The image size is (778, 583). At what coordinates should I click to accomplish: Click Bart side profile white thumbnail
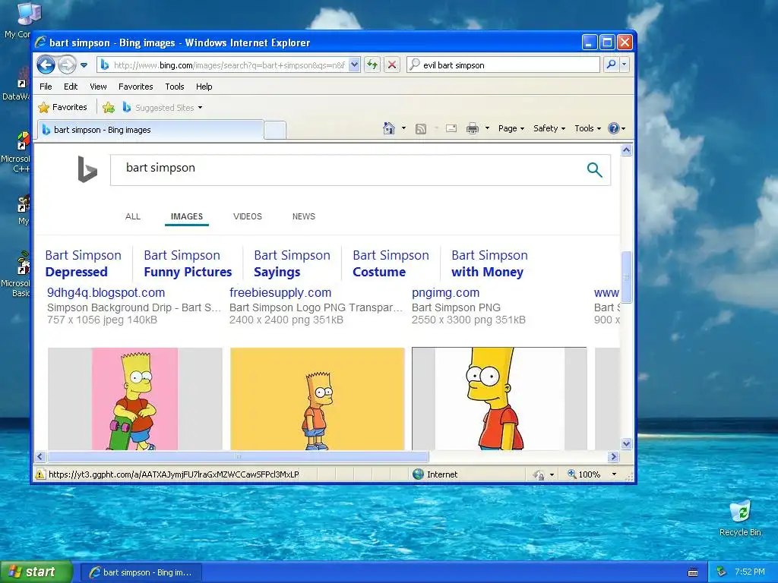[500, 399]
